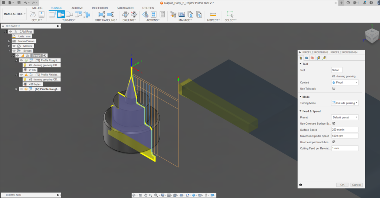
Task: Open the Turning Mode dropdown
Action: tap(345, 103)
